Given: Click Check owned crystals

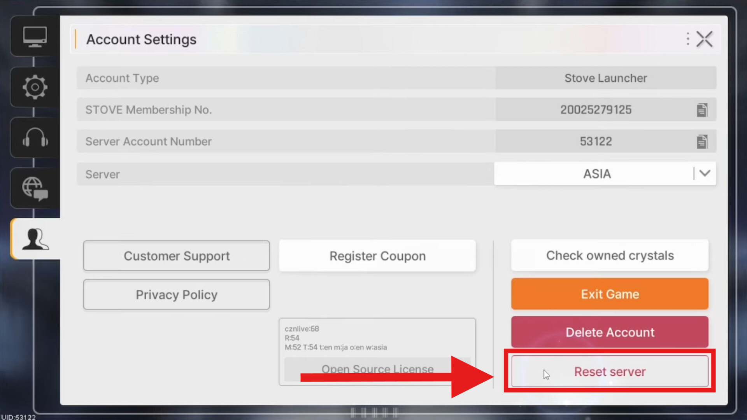Looking at the screenshot, I should click(x=610, y=255).
